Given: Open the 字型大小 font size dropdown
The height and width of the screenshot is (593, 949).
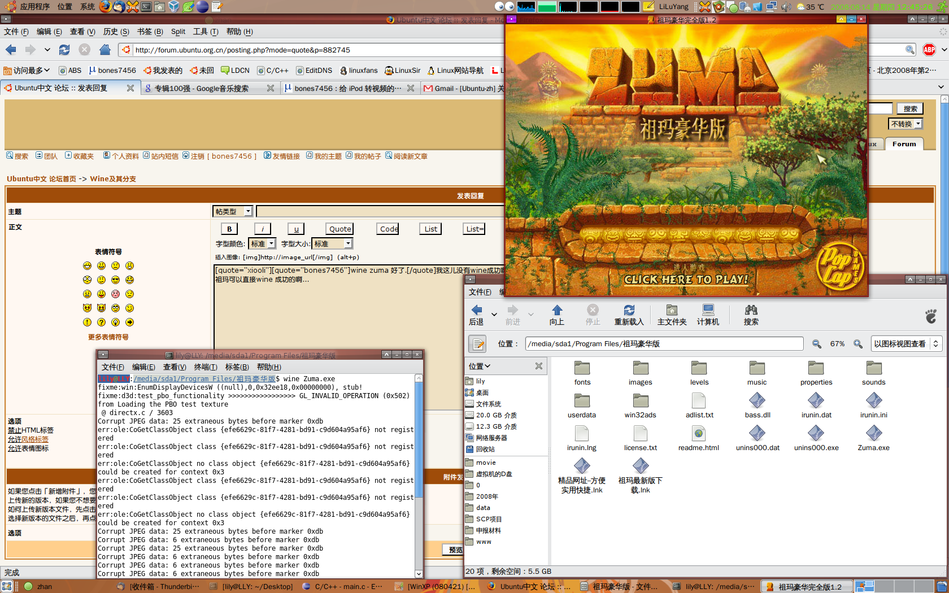Looking at the screenshot, I should click(x=332, y=243).
